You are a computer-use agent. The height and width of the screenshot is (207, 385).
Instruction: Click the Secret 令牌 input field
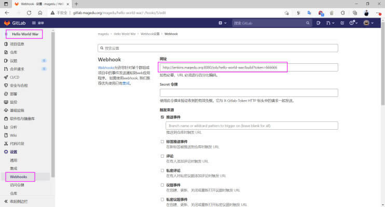pos(249,93)
